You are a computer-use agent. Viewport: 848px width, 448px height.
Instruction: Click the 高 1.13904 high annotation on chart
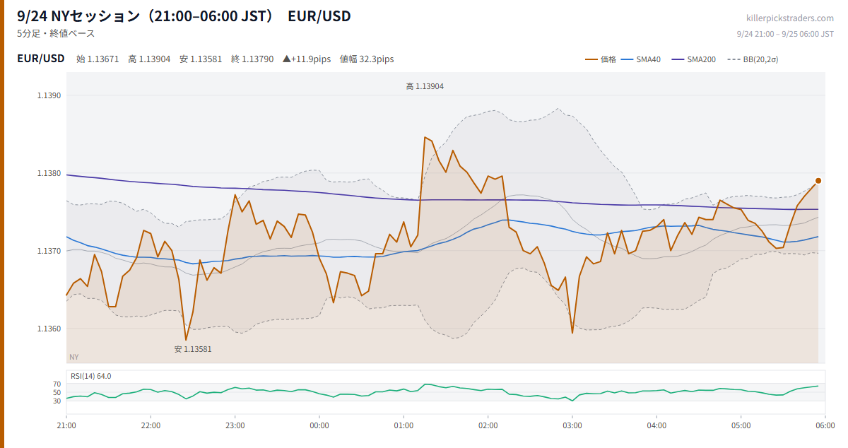425,86
